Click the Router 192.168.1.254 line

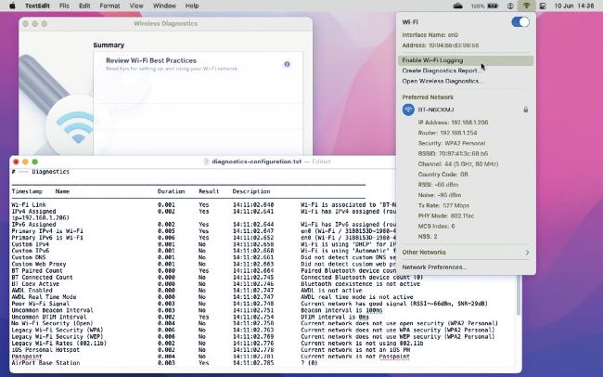coord(448,133)
